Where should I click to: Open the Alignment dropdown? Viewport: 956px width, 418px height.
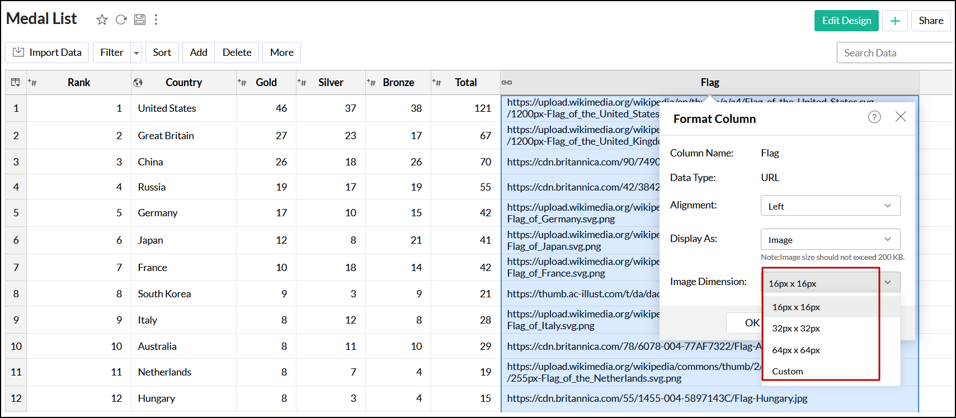(830, 206)
